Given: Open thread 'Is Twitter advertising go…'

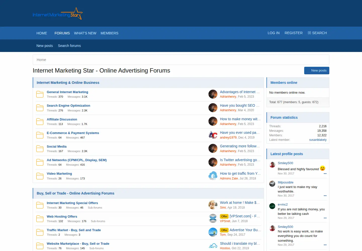Looking at the screenshot, I should [x=240, y=160].
